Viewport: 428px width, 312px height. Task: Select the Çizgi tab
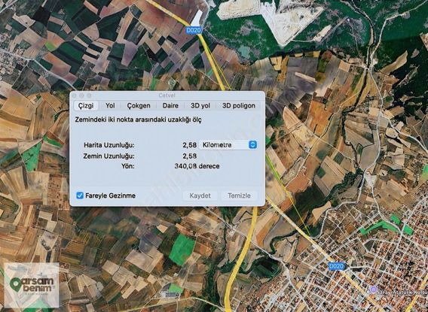click(86, 106)
